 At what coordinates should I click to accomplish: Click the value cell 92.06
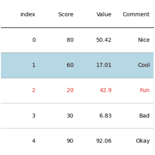pos(104,141)
